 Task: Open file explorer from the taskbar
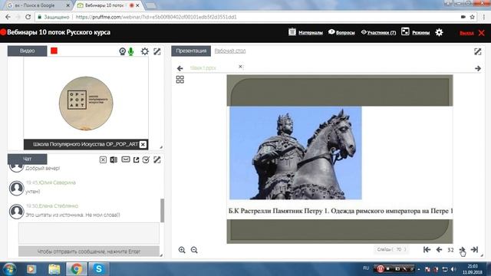tap(54, 269)
